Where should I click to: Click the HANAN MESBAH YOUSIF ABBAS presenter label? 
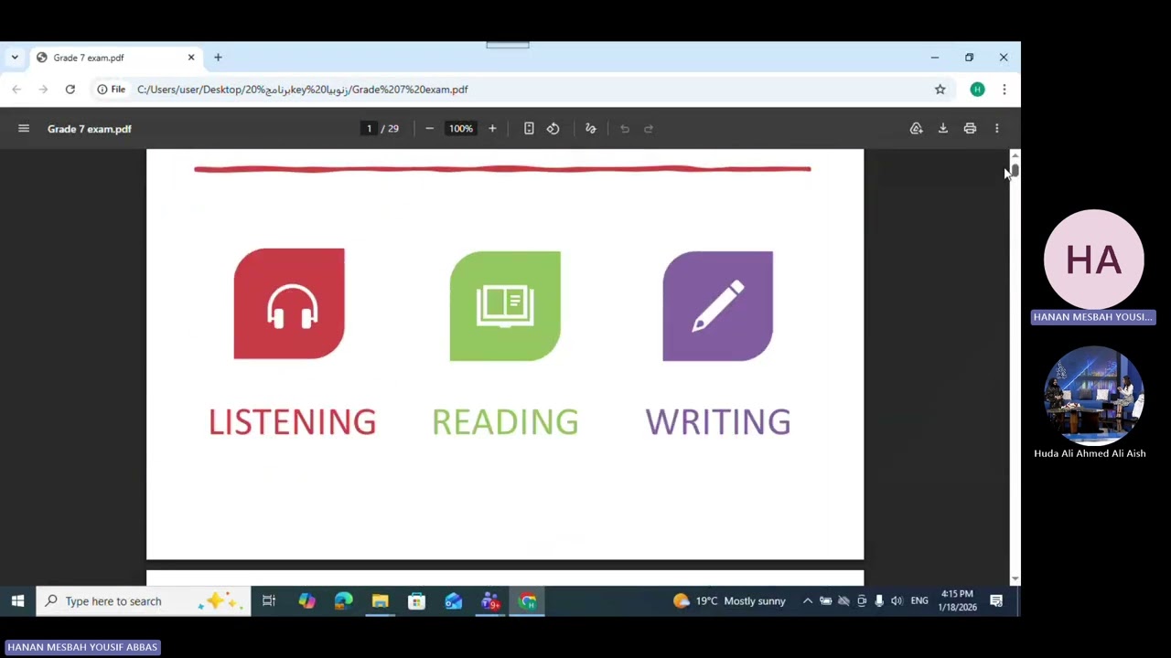click(82, 647)
